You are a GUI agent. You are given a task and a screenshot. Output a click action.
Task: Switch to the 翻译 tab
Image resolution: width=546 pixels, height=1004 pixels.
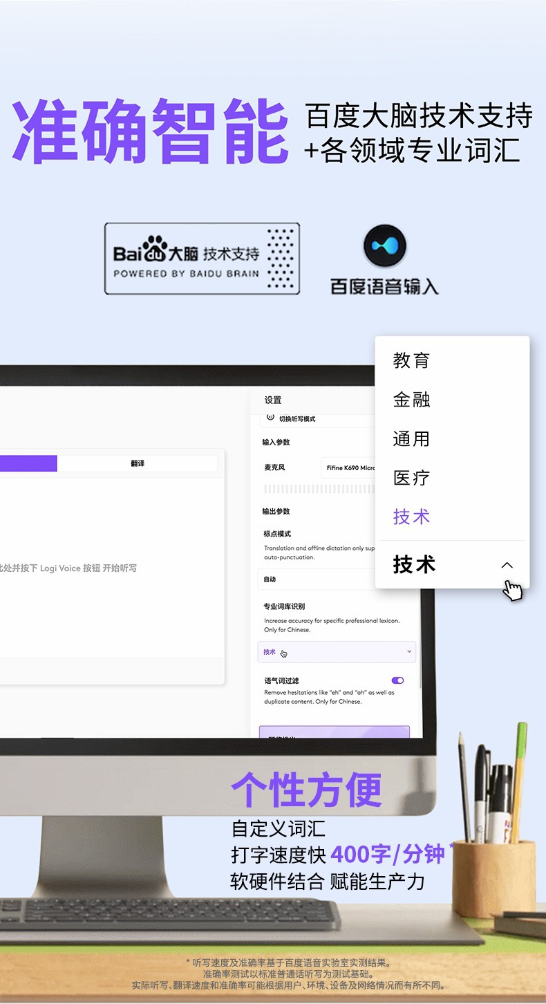tap(138, 463)
